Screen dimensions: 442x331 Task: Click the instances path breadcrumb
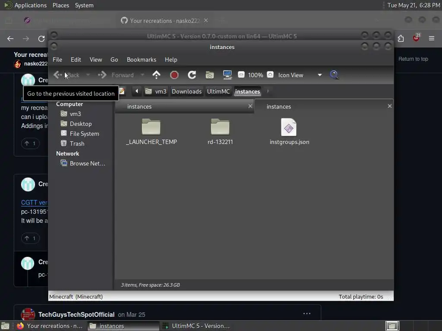[x=247, y=91]
